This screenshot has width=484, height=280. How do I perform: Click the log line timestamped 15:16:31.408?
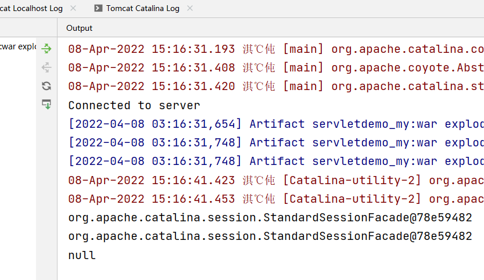tap(276, 67)
